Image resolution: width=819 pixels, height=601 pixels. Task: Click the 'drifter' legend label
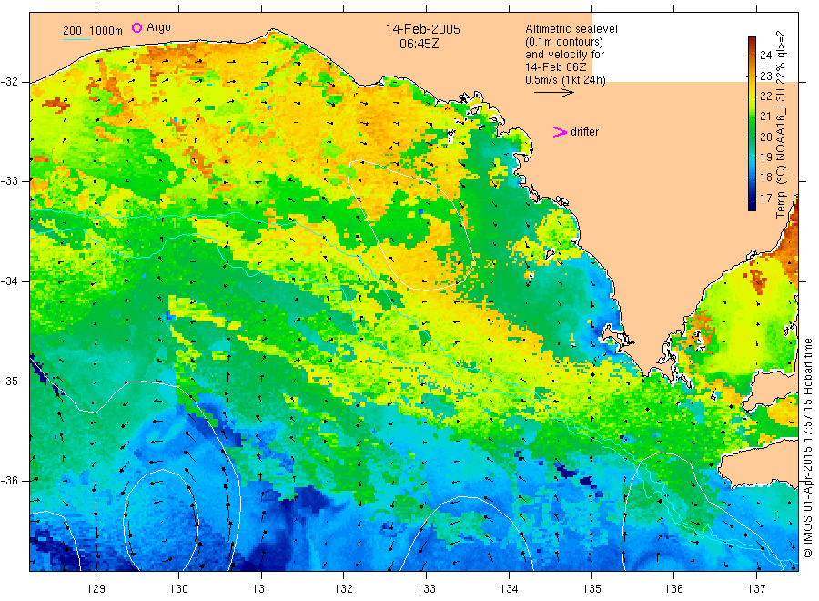(584, 132)
